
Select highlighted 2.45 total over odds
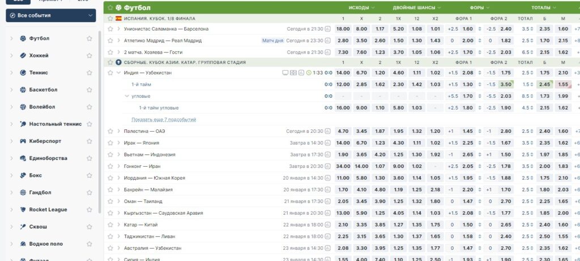click(544, 85)
